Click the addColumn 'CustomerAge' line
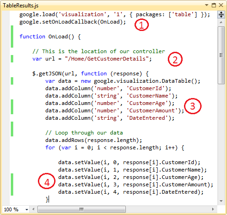227x215 pixels. pyautogui.click(x=110, y=103)
